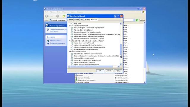Viewport: 190px width, 107px height.
Task: Click the category view switch link in sidebar
Action: pyautogui.click(x=58, y=30)
